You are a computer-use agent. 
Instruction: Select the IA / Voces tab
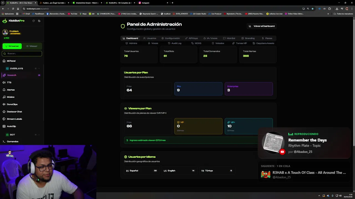[211, 38]
